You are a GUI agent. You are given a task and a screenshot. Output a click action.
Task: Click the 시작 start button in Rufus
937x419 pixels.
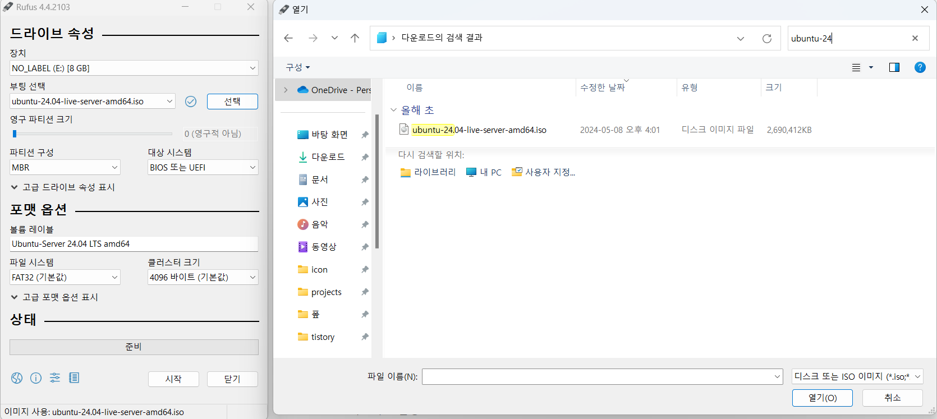173,379
